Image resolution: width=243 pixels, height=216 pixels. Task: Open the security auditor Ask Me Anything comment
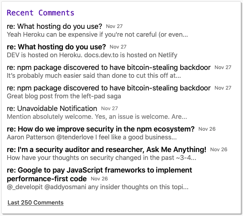(106, 150)
